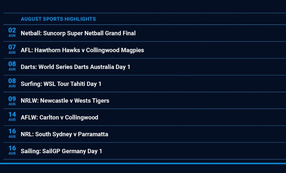Click "Collingwood Magpies" in the AFL row

coord(115,50)
